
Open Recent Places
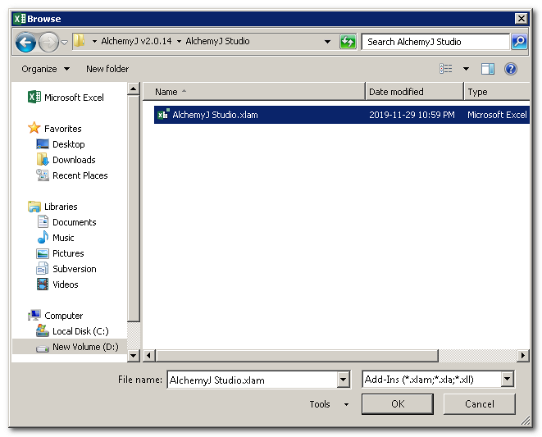tap(80, 175)
